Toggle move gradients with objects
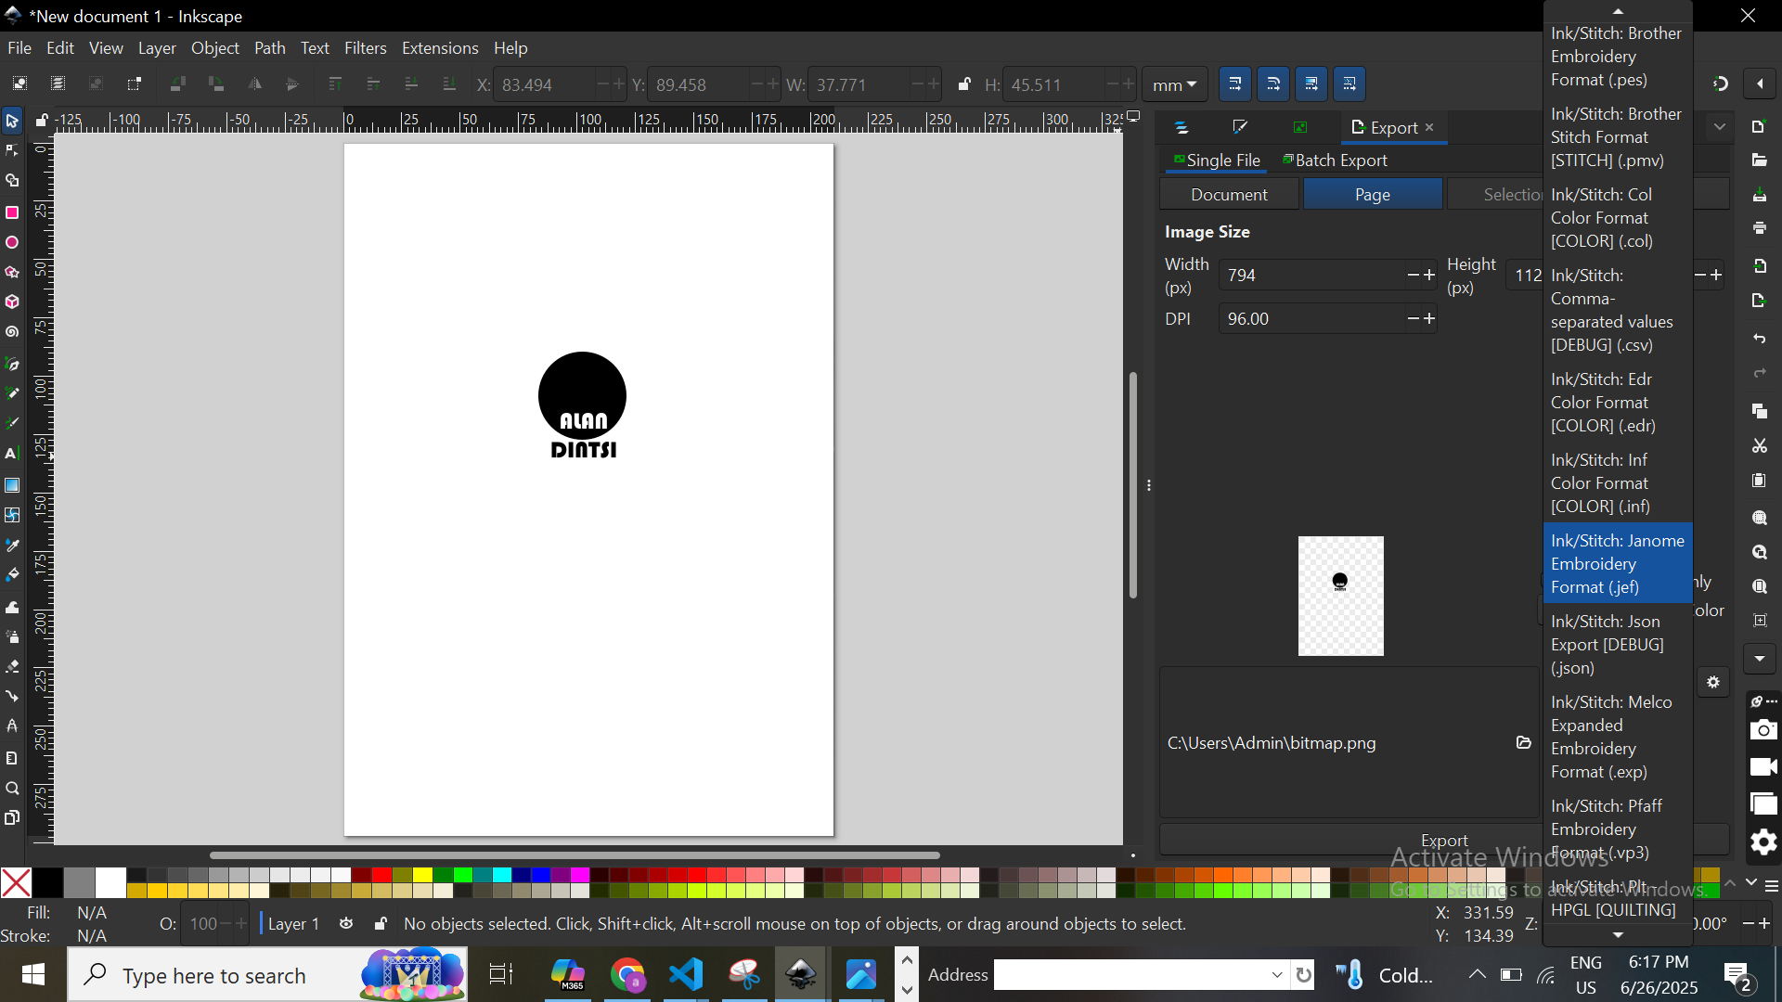This screenshot has width=1782, height=1002. click(x=1311, y=84)
